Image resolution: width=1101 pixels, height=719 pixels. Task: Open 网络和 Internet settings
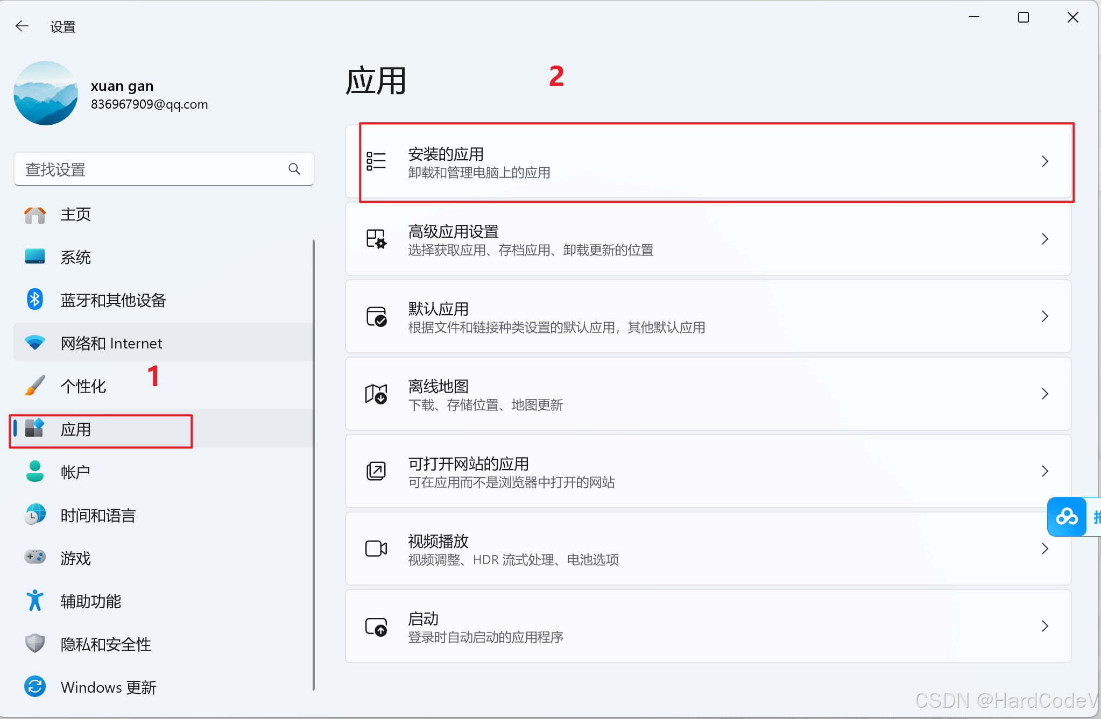[111, 343]
